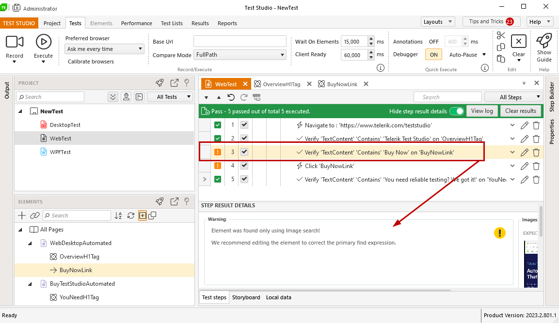The height and width of the screenshot is (323, 559).
Task: Uncheck the enabled checkbox for step 2
Action: (244, 138)
